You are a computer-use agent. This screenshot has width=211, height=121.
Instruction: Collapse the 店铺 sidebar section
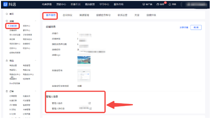tap(35, 21)
